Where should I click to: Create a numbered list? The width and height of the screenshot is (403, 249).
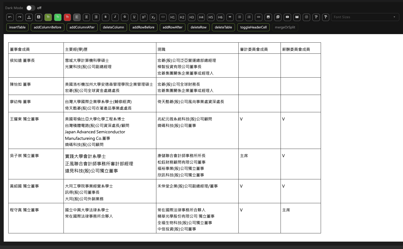[249, 17]
